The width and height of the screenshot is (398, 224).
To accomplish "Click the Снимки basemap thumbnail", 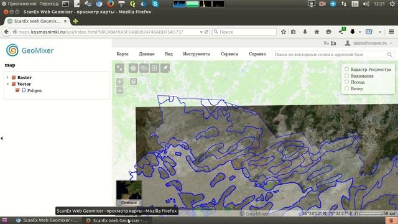I will tap(129, 193).
